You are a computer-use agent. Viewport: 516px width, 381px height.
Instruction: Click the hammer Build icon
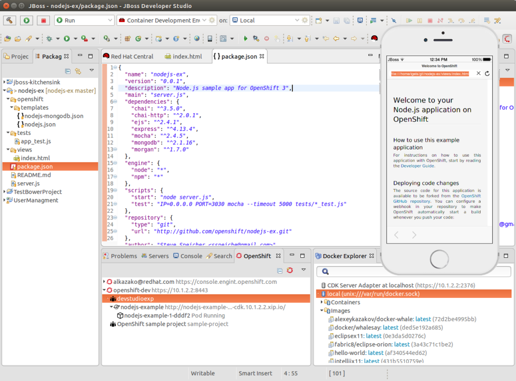click(10, 21)
